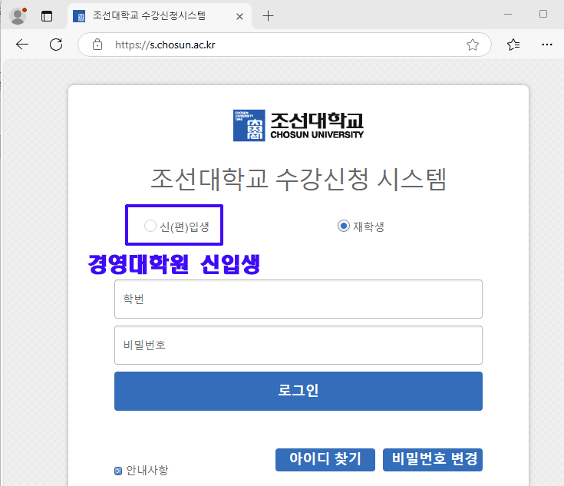Open a new browser tab
564x486 pixels.
click(268, 15)
